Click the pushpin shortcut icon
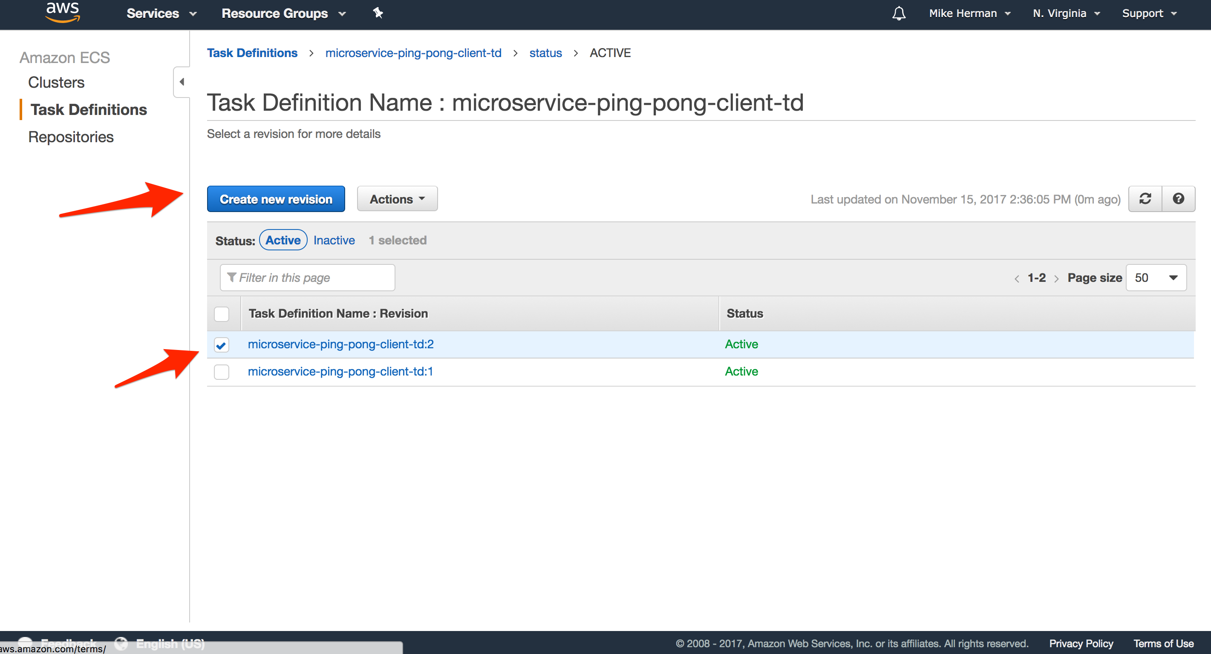Image resolution: width=1211 pixels, height=654 pixels. 378,13
